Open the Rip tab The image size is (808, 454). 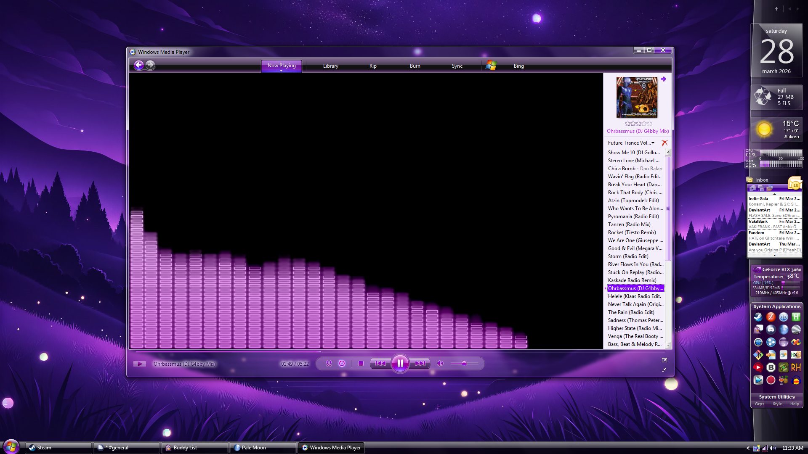(373, 66)
